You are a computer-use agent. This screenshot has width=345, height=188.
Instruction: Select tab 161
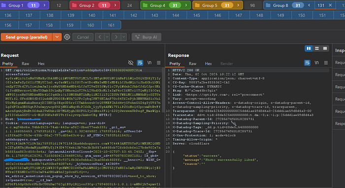click(x=111, y=25)
